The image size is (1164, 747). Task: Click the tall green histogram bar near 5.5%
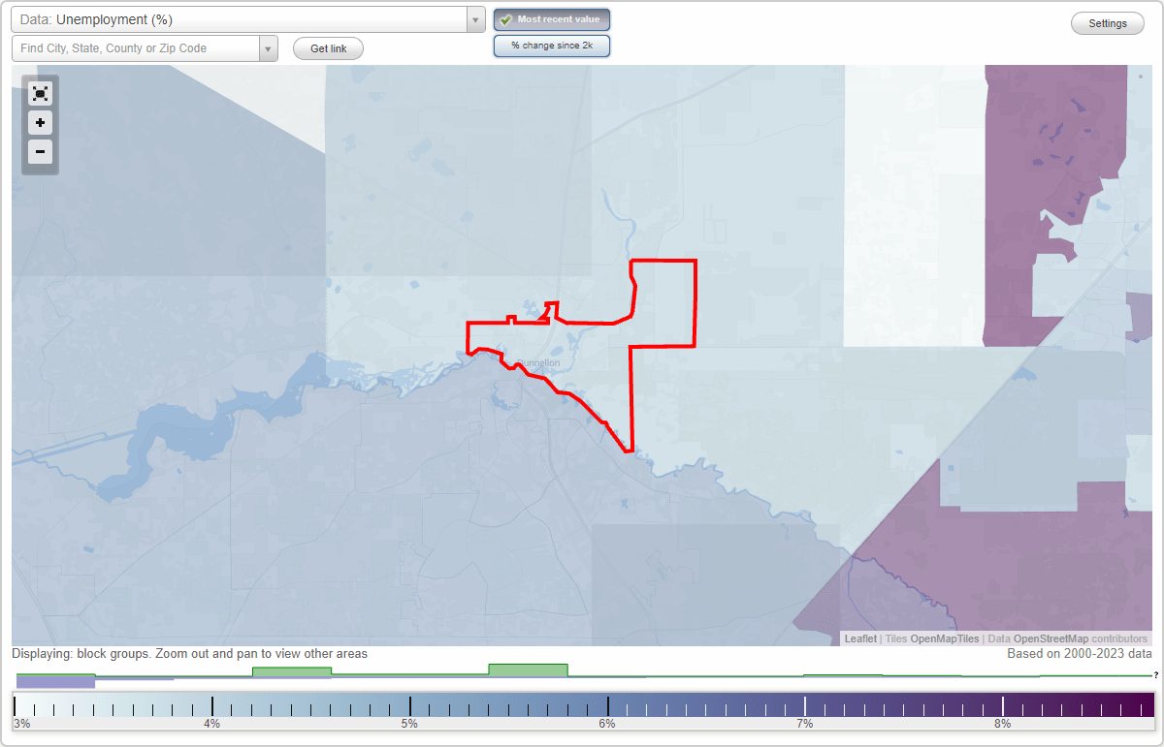528,670
